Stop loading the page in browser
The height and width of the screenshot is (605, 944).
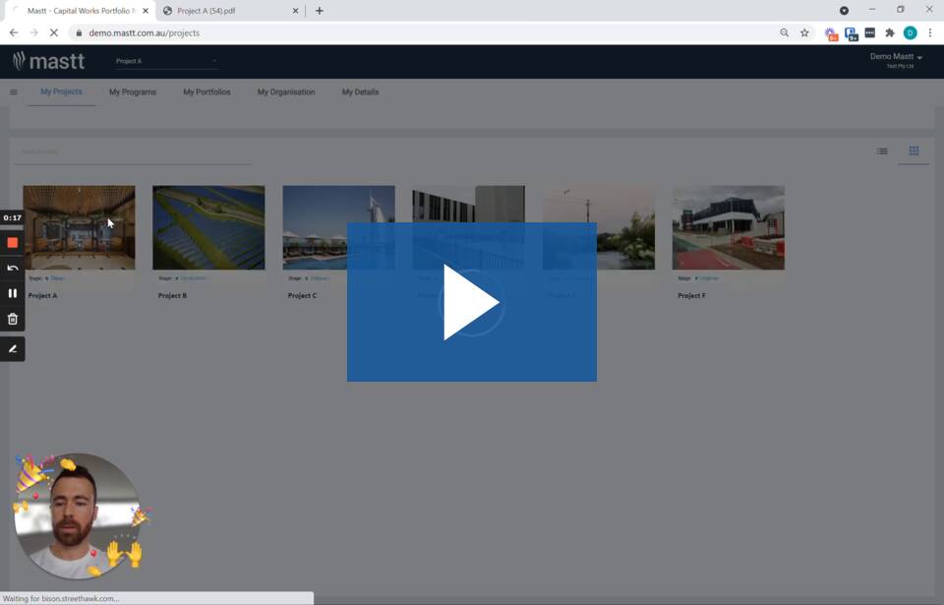coord(53,33)
